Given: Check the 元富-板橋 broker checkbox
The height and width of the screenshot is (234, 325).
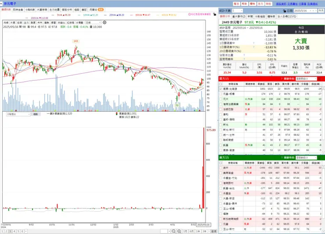Looking at the screenshot, I should pos(220,94).
